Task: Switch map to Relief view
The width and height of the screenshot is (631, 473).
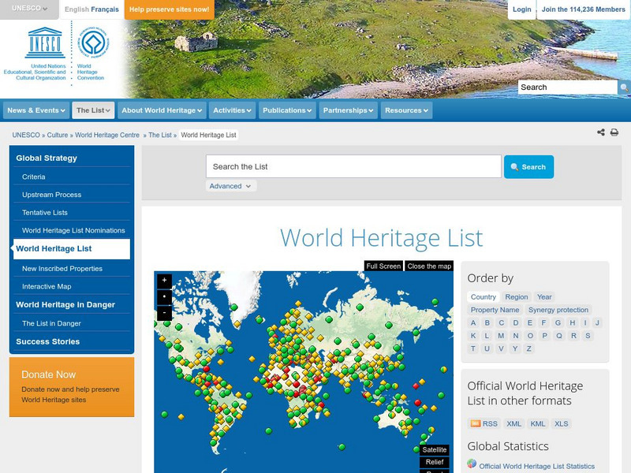Action: click(x=435, y=463)
